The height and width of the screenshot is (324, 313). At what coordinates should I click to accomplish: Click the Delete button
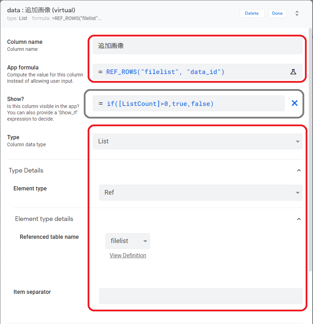click(252, 13)
